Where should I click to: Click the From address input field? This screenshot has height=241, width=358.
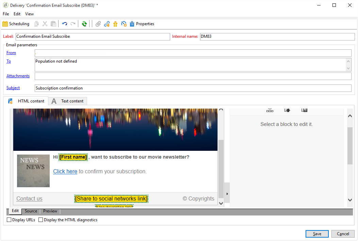tap(193, 53)
